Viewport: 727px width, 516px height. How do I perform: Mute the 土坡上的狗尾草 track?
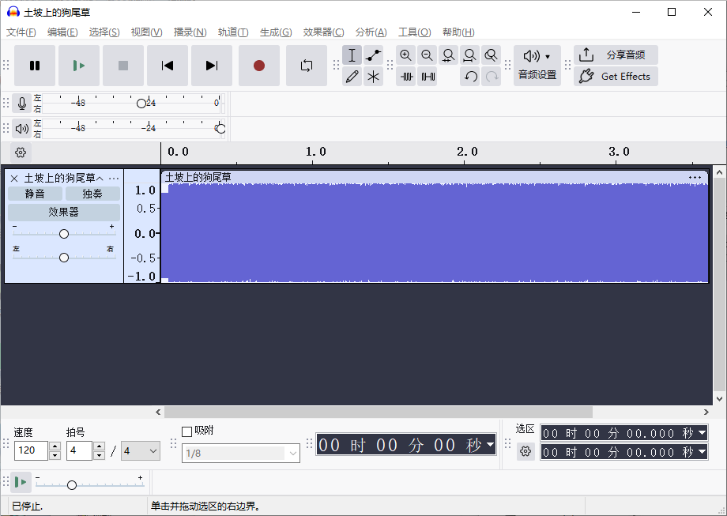tap(35, 193)
